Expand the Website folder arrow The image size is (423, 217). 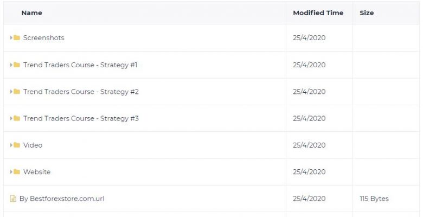[11, 171]
